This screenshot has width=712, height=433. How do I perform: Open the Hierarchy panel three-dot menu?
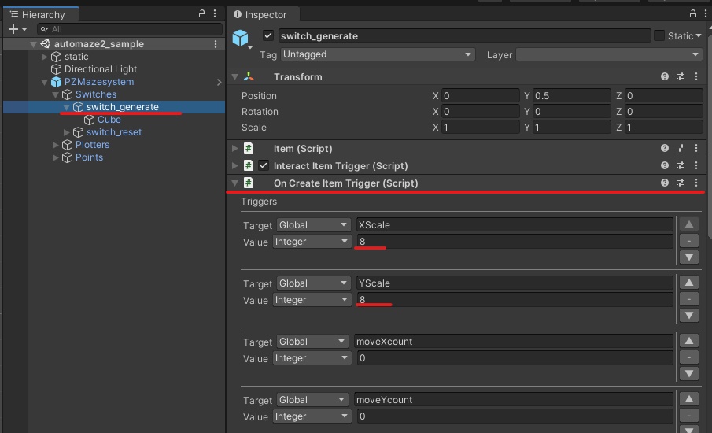coord(215,13)
